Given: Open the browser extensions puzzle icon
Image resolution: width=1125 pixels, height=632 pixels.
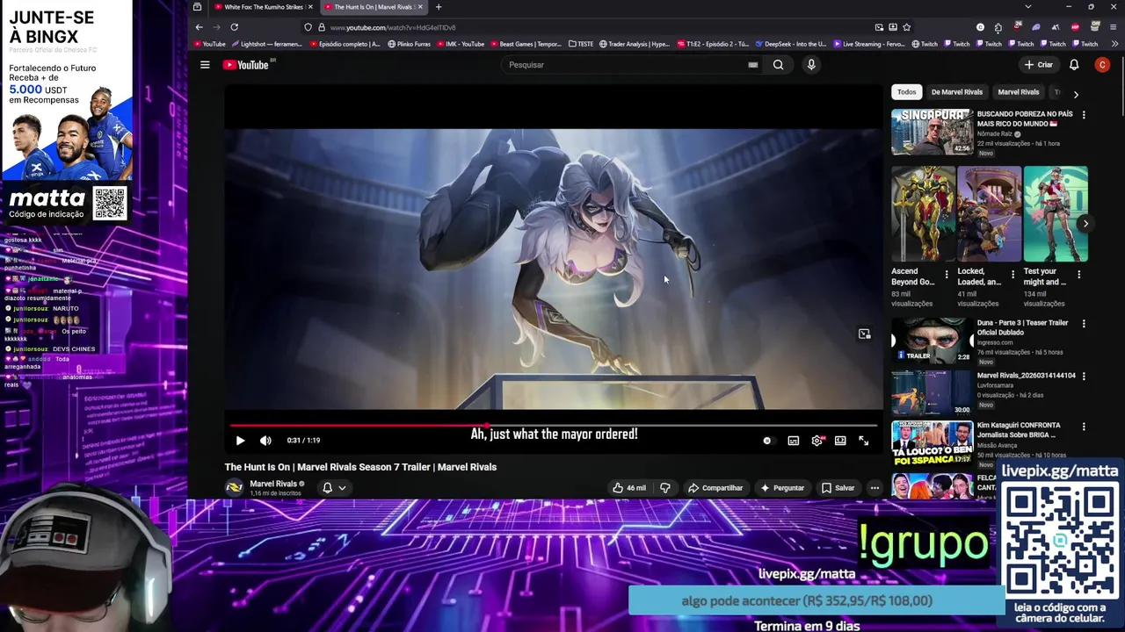Looking at the screenshot, I should [998, 27].
